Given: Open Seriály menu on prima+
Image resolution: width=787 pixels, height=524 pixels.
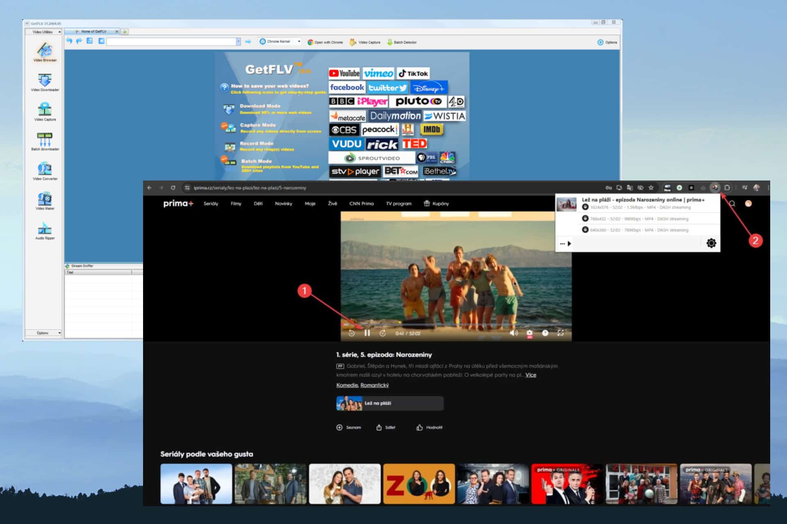Looking at the screenshot, I should (211, 203).
